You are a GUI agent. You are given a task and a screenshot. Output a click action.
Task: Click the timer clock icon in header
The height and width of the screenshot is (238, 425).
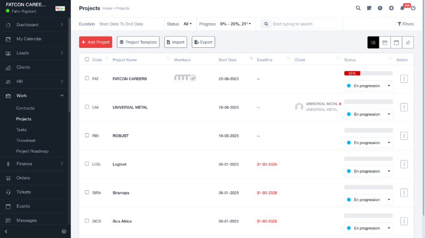[380, 8]
